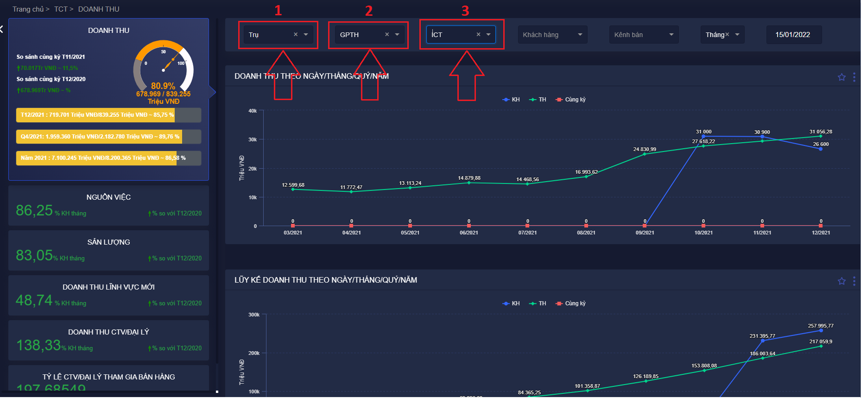Screen dimensions: 861x398
Task: Expand the GPTH dropdown arrow
Action: pos(397,34)
